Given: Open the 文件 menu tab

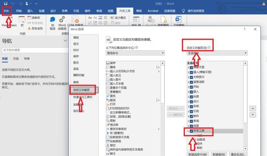Looking at the screenshot, I should 6,11.
